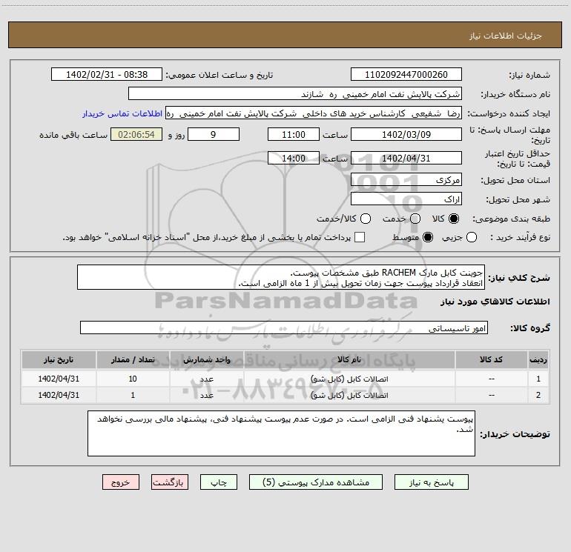Click the response deadline date 1402/03/09
This screenshot has height=552, width=571.
click(x=406, y=135)
